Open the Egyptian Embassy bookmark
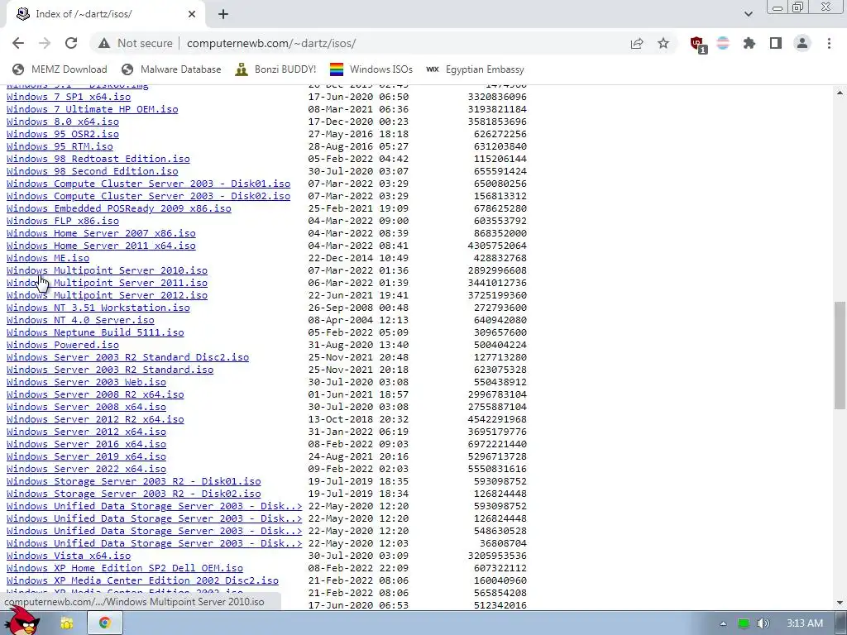This screenshot has width=847, height=635. [x=475, y=69]
